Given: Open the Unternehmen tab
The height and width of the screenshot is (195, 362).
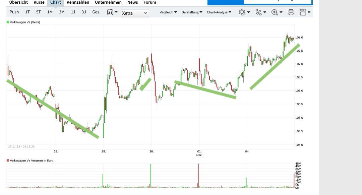Looking at the screenshot, I should 108,2.
